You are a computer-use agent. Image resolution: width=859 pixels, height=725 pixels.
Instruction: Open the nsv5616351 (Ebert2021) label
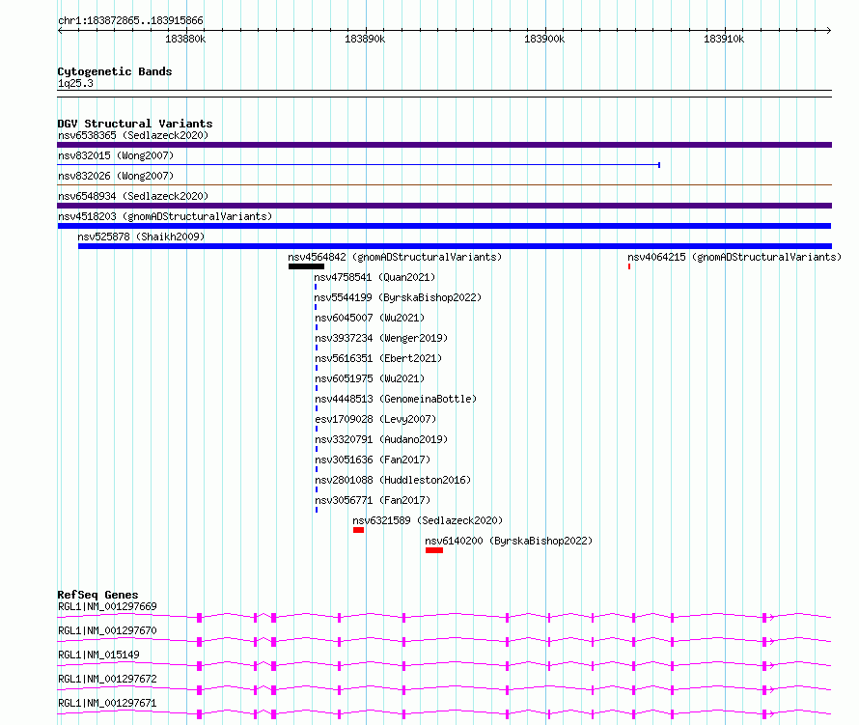pos(378,358)
